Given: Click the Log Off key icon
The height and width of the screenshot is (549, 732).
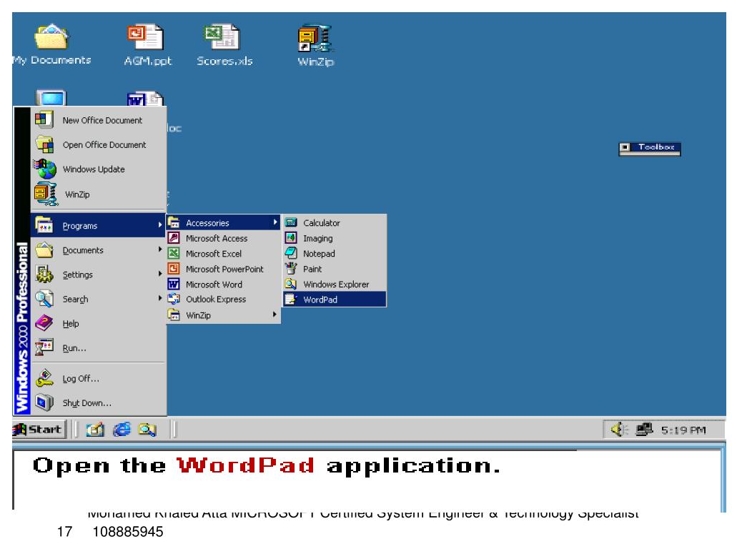Looking at the screenshot, I should tap(44, 378).
